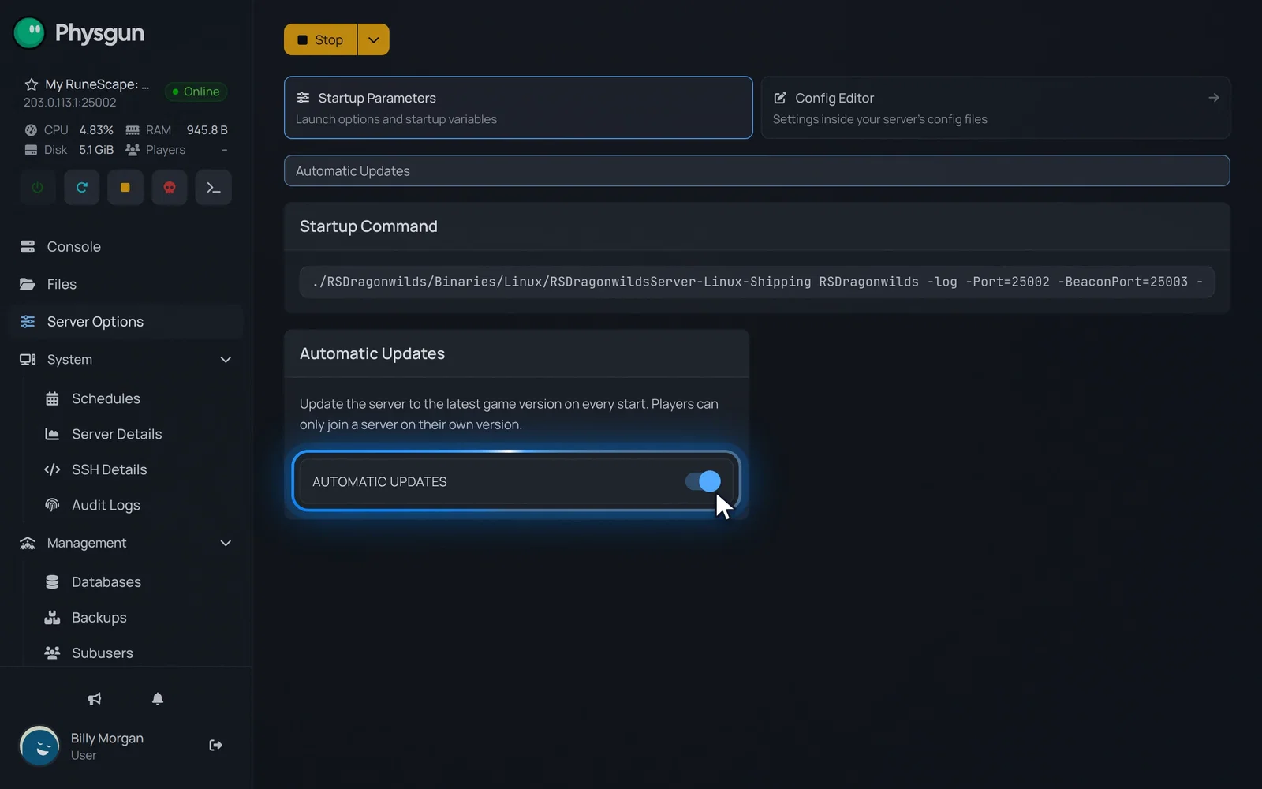Image resolution: width=1262 pixels, height=789 pixels.
Task: Click the CPU usage value 4.83%
Action: tap(96, 130)
